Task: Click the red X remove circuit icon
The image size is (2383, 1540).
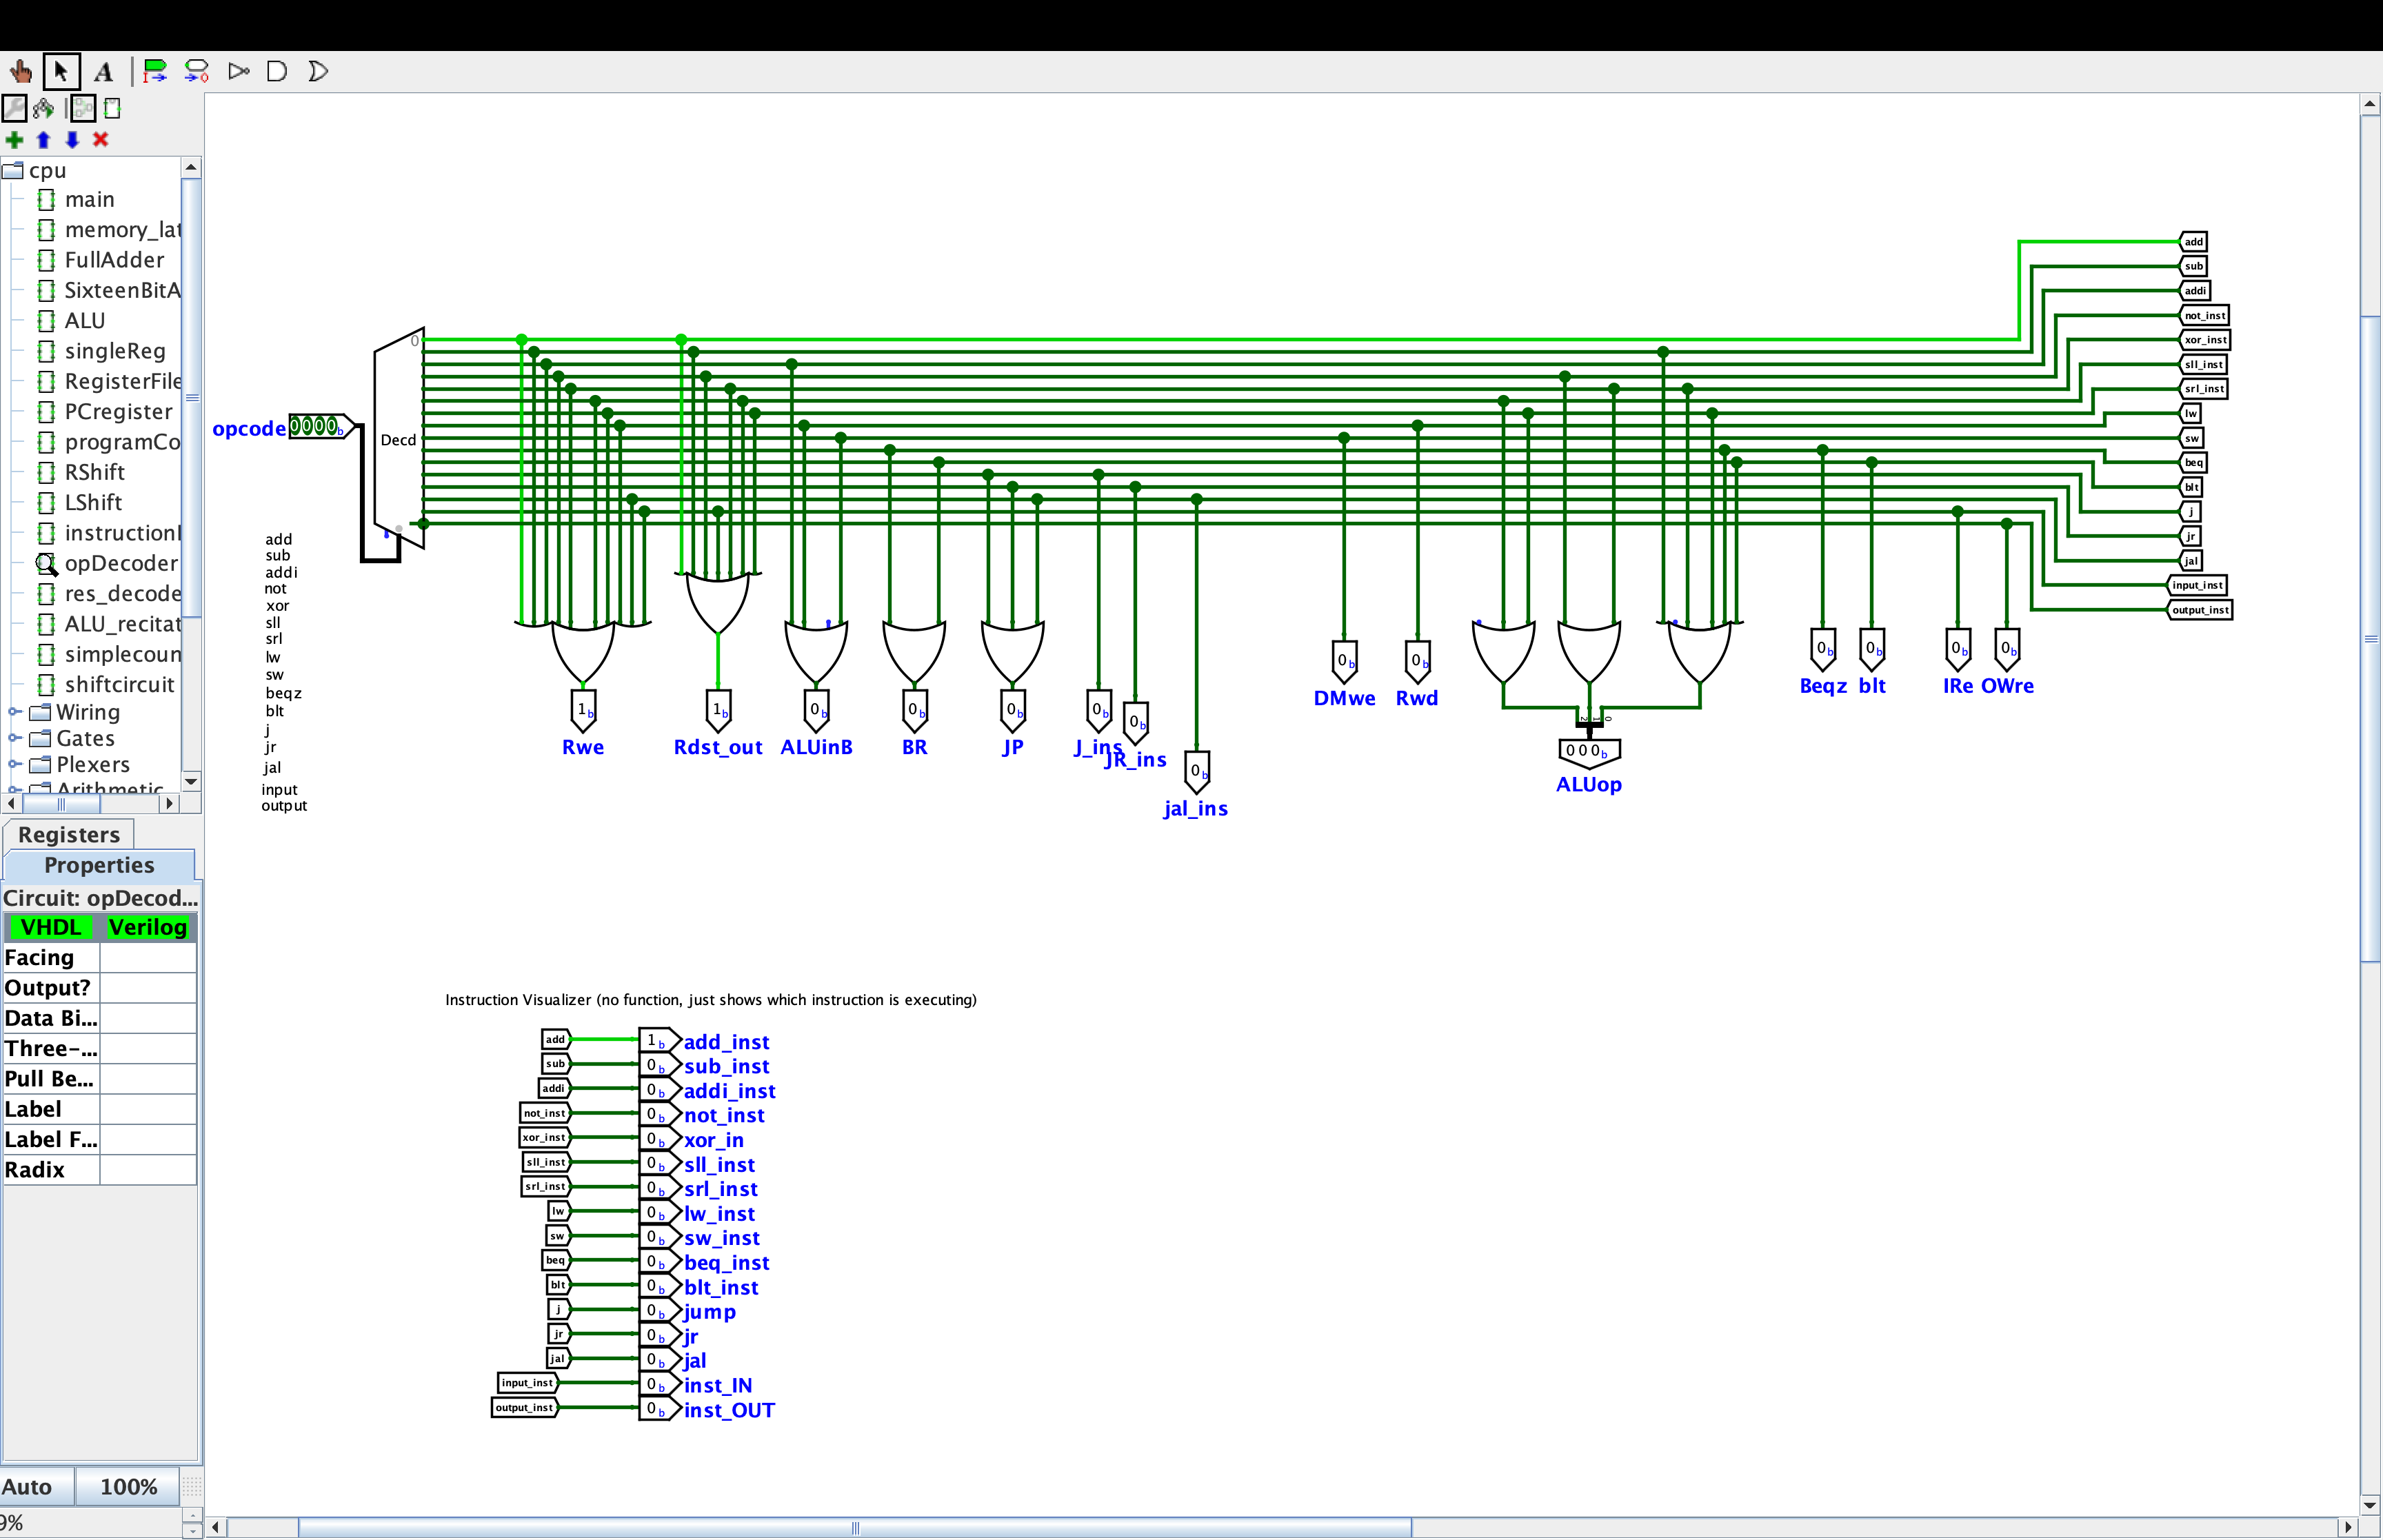Action: point(100,140)
